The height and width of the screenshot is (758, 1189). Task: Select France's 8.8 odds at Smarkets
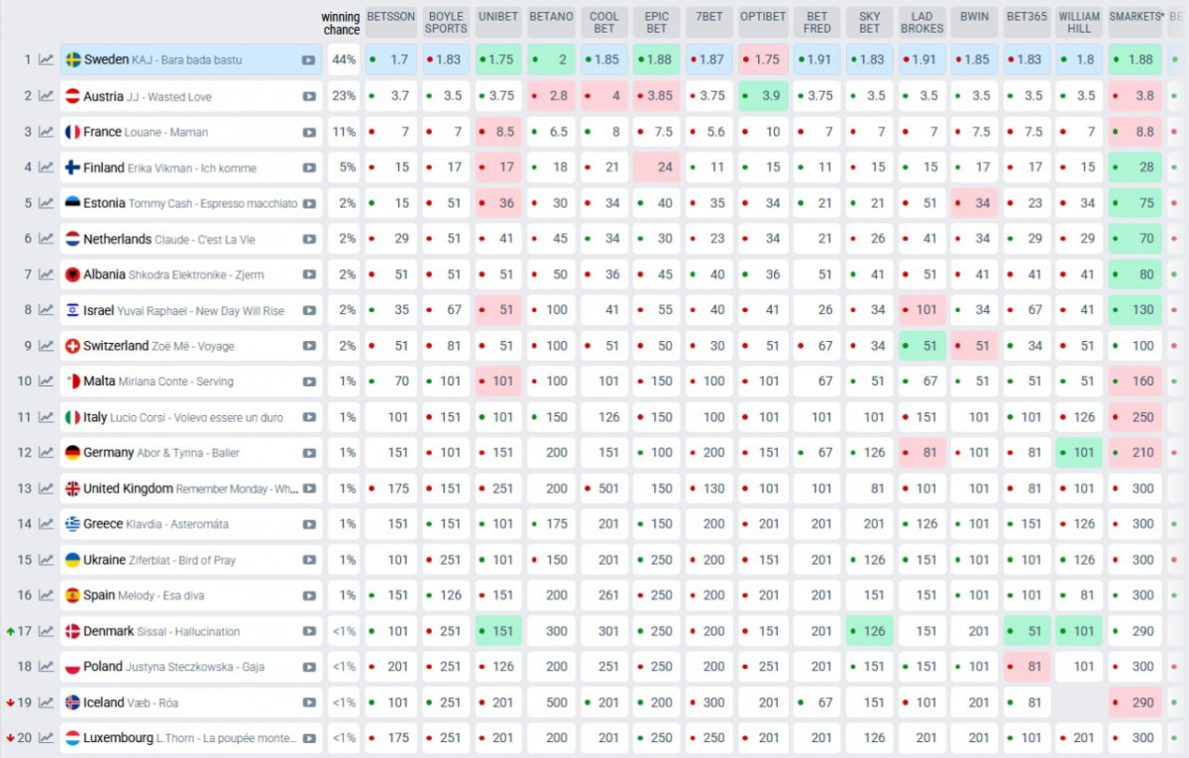pos(1135,132)
